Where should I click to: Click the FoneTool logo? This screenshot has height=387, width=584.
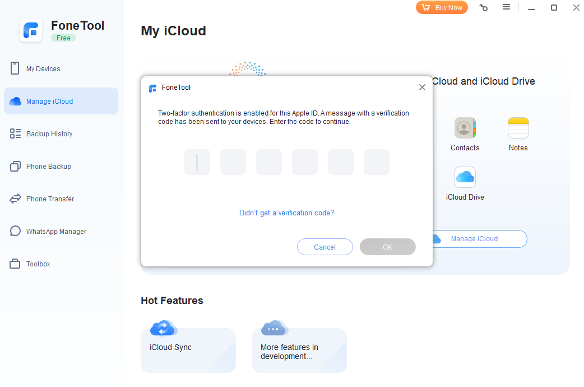[31, 30]
